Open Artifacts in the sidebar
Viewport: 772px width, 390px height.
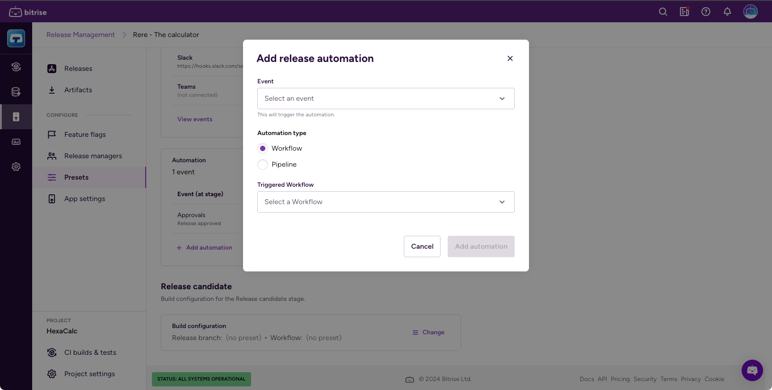89,90
